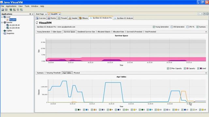Image resolution: width=209 pixels, height=117 pixels.
Task: Open the Window menu
Action: 35,6
